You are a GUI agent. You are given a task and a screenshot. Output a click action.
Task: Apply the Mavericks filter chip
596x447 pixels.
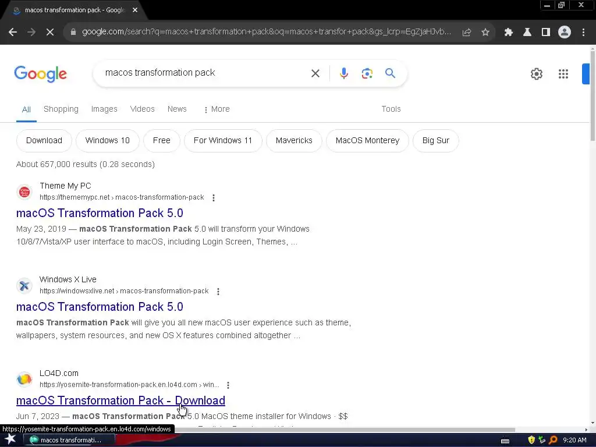click(x=294, y=141)
